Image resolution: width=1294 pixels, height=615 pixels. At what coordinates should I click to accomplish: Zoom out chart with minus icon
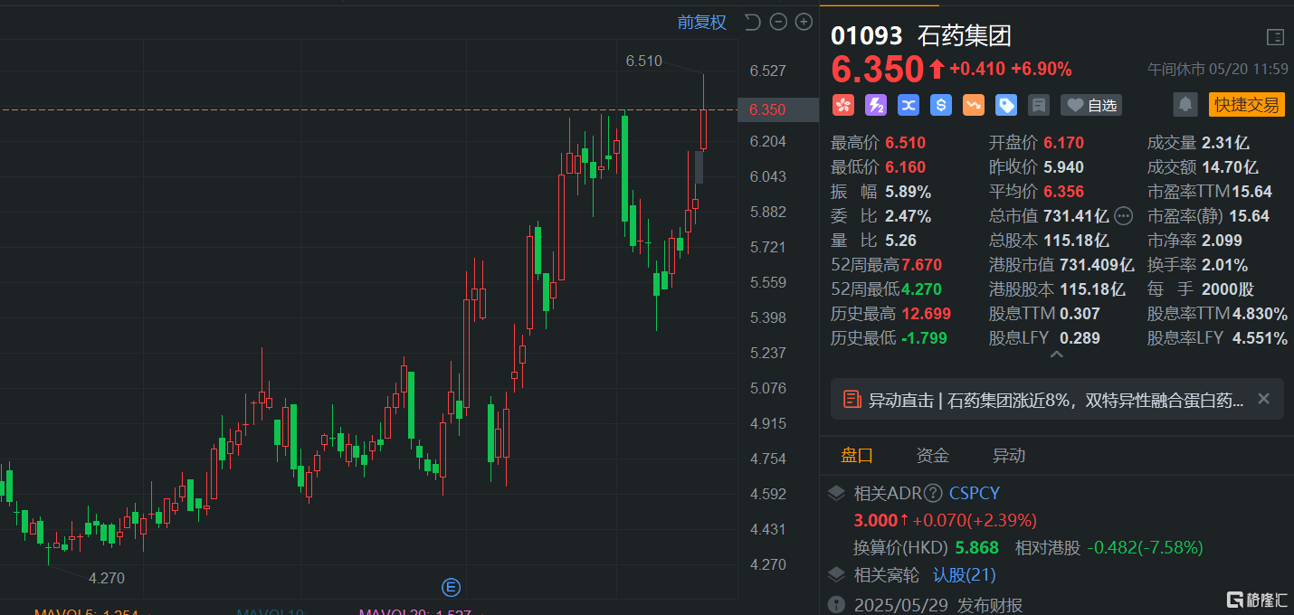pos(778,22)
